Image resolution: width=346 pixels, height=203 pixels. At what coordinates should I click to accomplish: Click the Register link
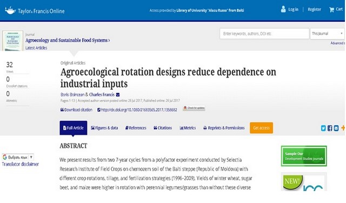click(314, 9)
